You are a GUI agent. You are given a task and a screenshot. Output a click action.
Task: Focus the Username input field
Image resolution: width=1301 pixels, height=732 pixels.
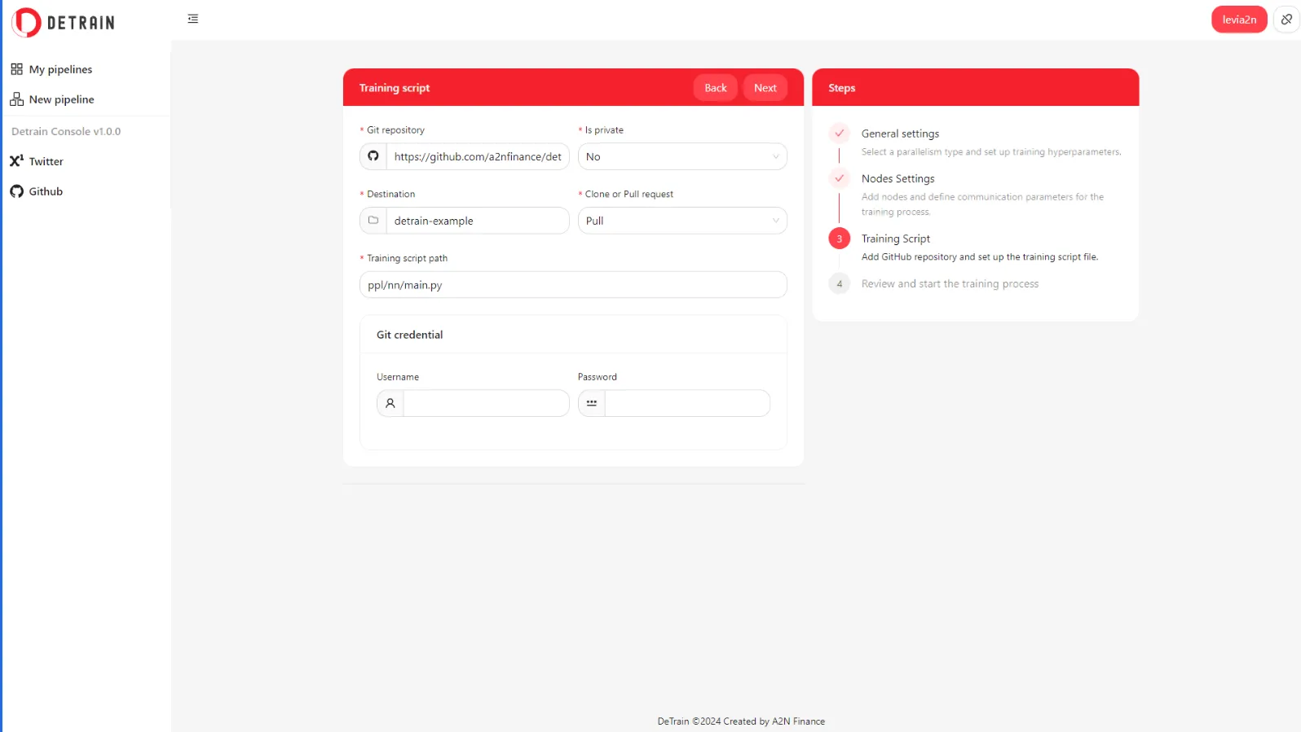[x=486, y=403]
